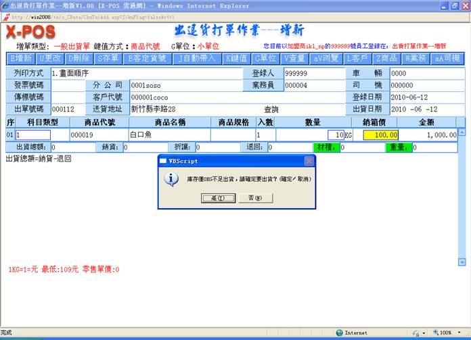
Task: Open the zoom level 100% dropdown
Action: 447,333
